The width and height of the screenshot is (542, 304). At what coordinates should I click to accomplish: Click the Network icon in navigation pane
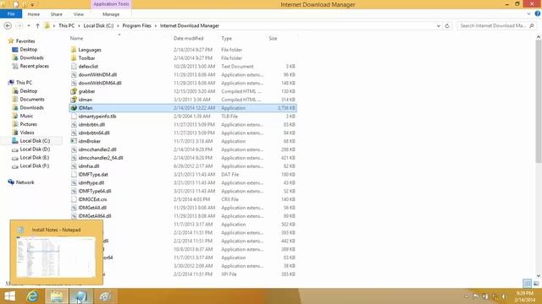click(11, 182)
